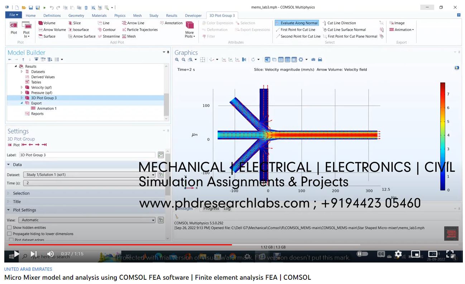Click Second Point for Cut Line

pyautogui.click(x=298, y=36)
